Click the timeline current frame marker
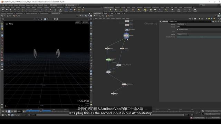221x124 pixels. (41, 110)
